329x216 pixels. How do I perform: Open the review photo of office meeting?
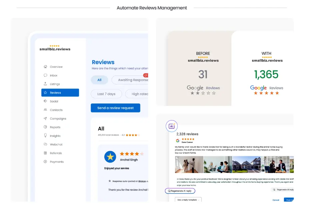click(275, 165)
